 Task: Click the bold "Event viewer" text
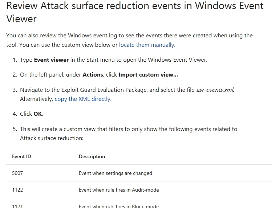pyautogui.click(x=51, y=60)
